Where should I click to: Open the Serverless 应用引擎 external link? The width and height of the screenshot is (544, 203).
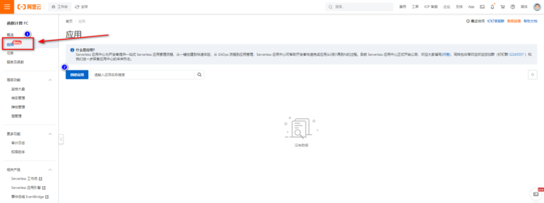tap(29, 188)
